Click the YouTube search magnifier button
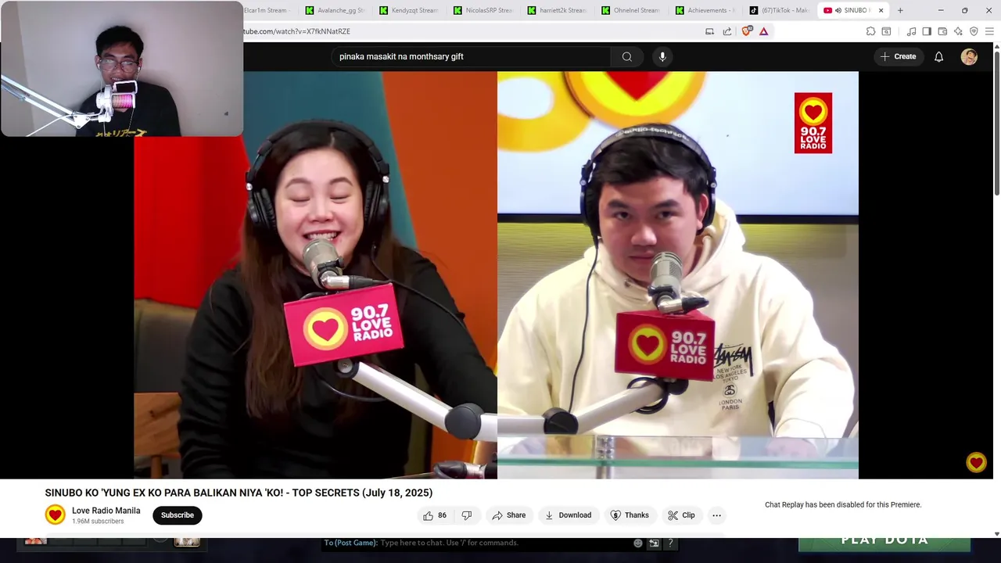 pos(626,56)
